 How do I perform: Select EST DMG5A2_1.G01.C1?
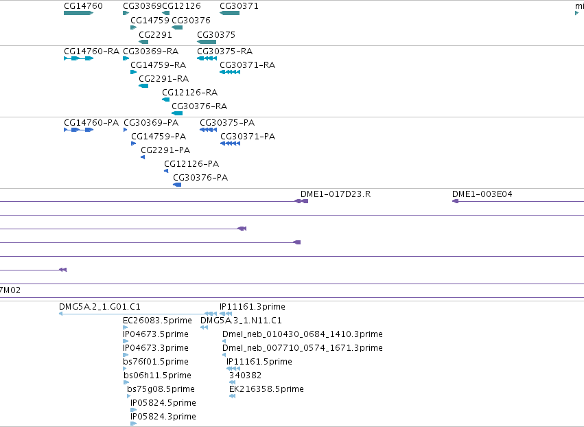100,307
